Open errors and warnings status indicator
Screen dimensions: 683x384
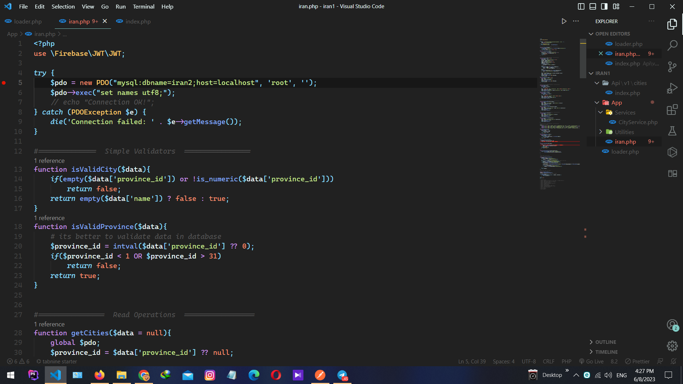pos(18,362)
